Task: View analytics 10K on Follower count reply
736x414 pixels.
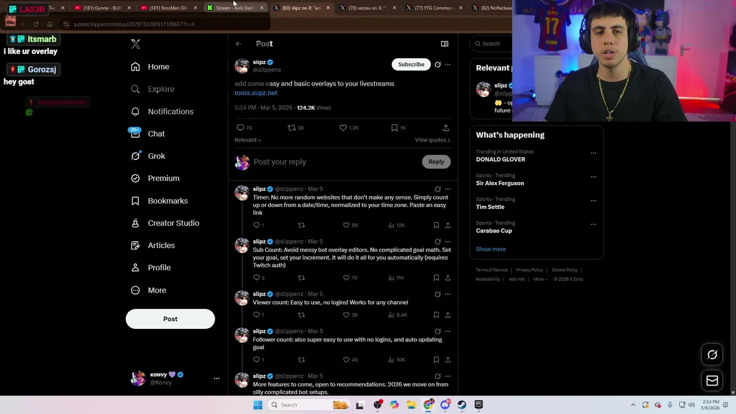Action: (397, 360)
